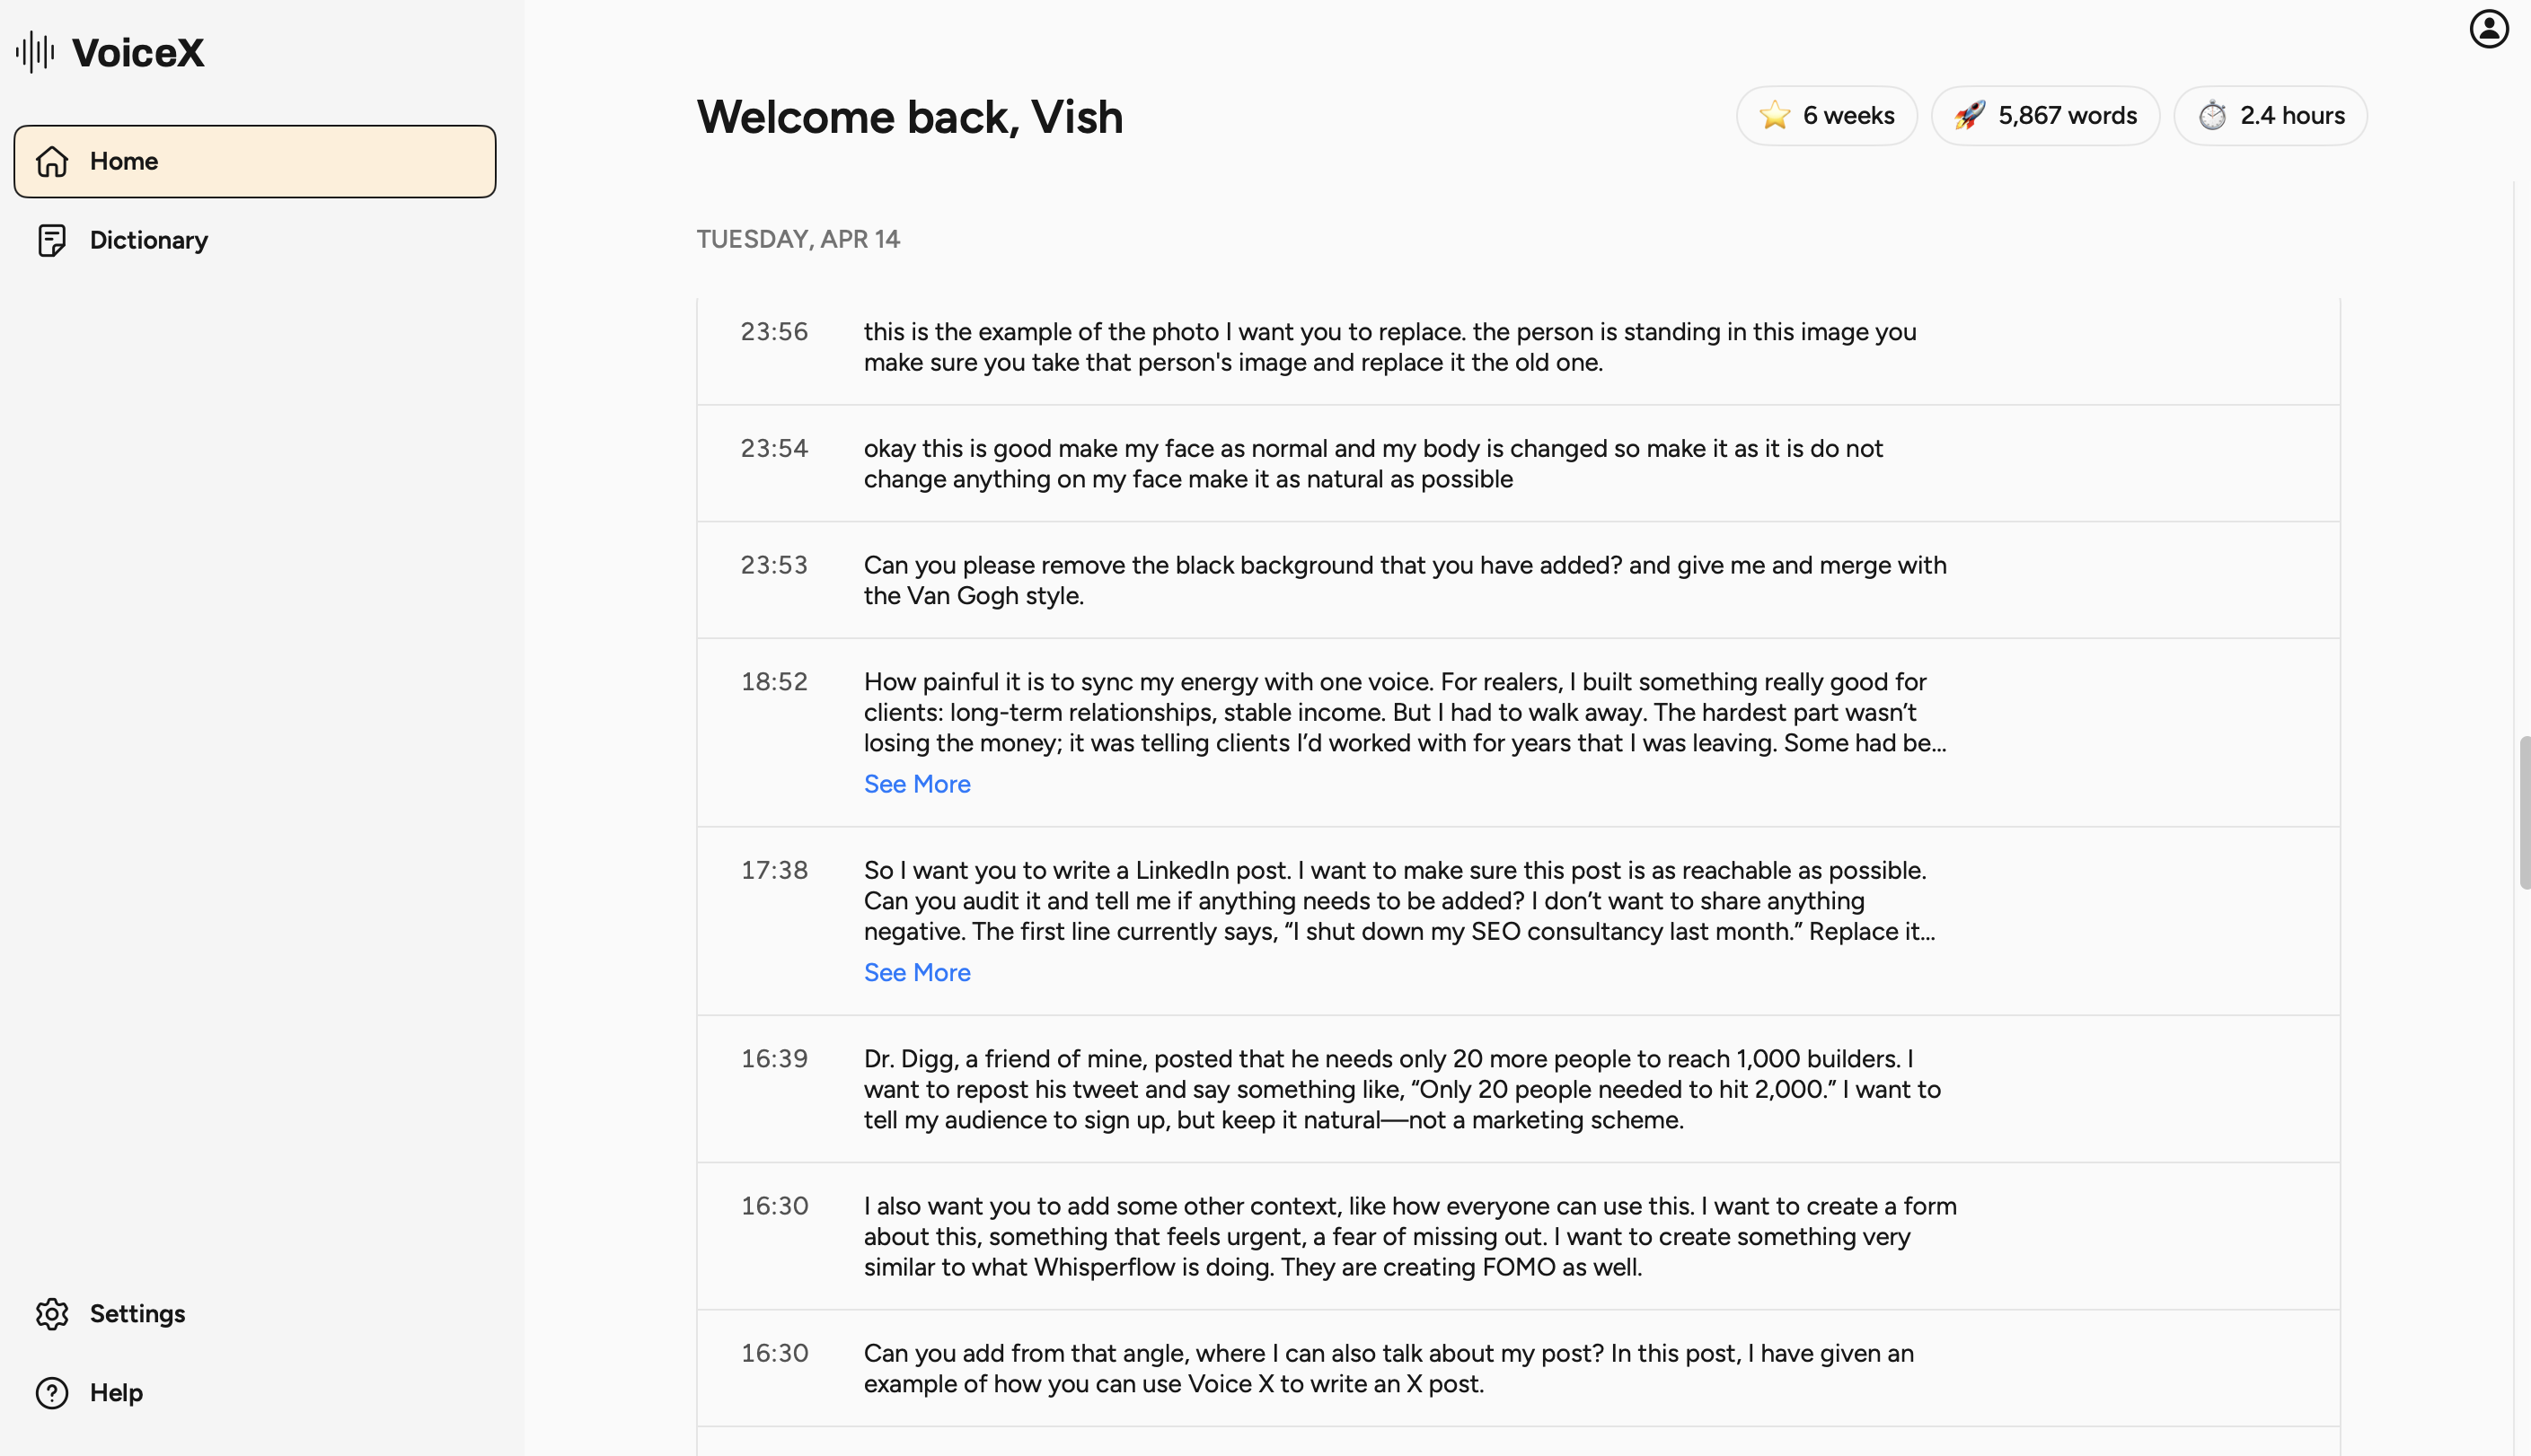Open the Help label in sidebar
This screenshot has width=2531, height=1456.
[x=116, y=1392]
